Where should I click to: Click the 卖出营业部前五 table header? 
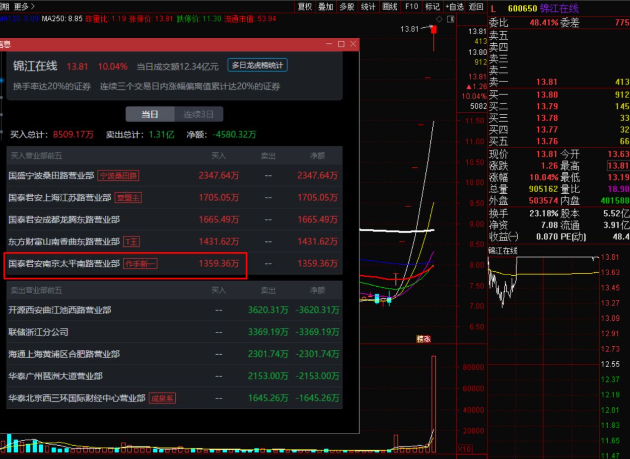pyautogui.click(x=37, y=290)
